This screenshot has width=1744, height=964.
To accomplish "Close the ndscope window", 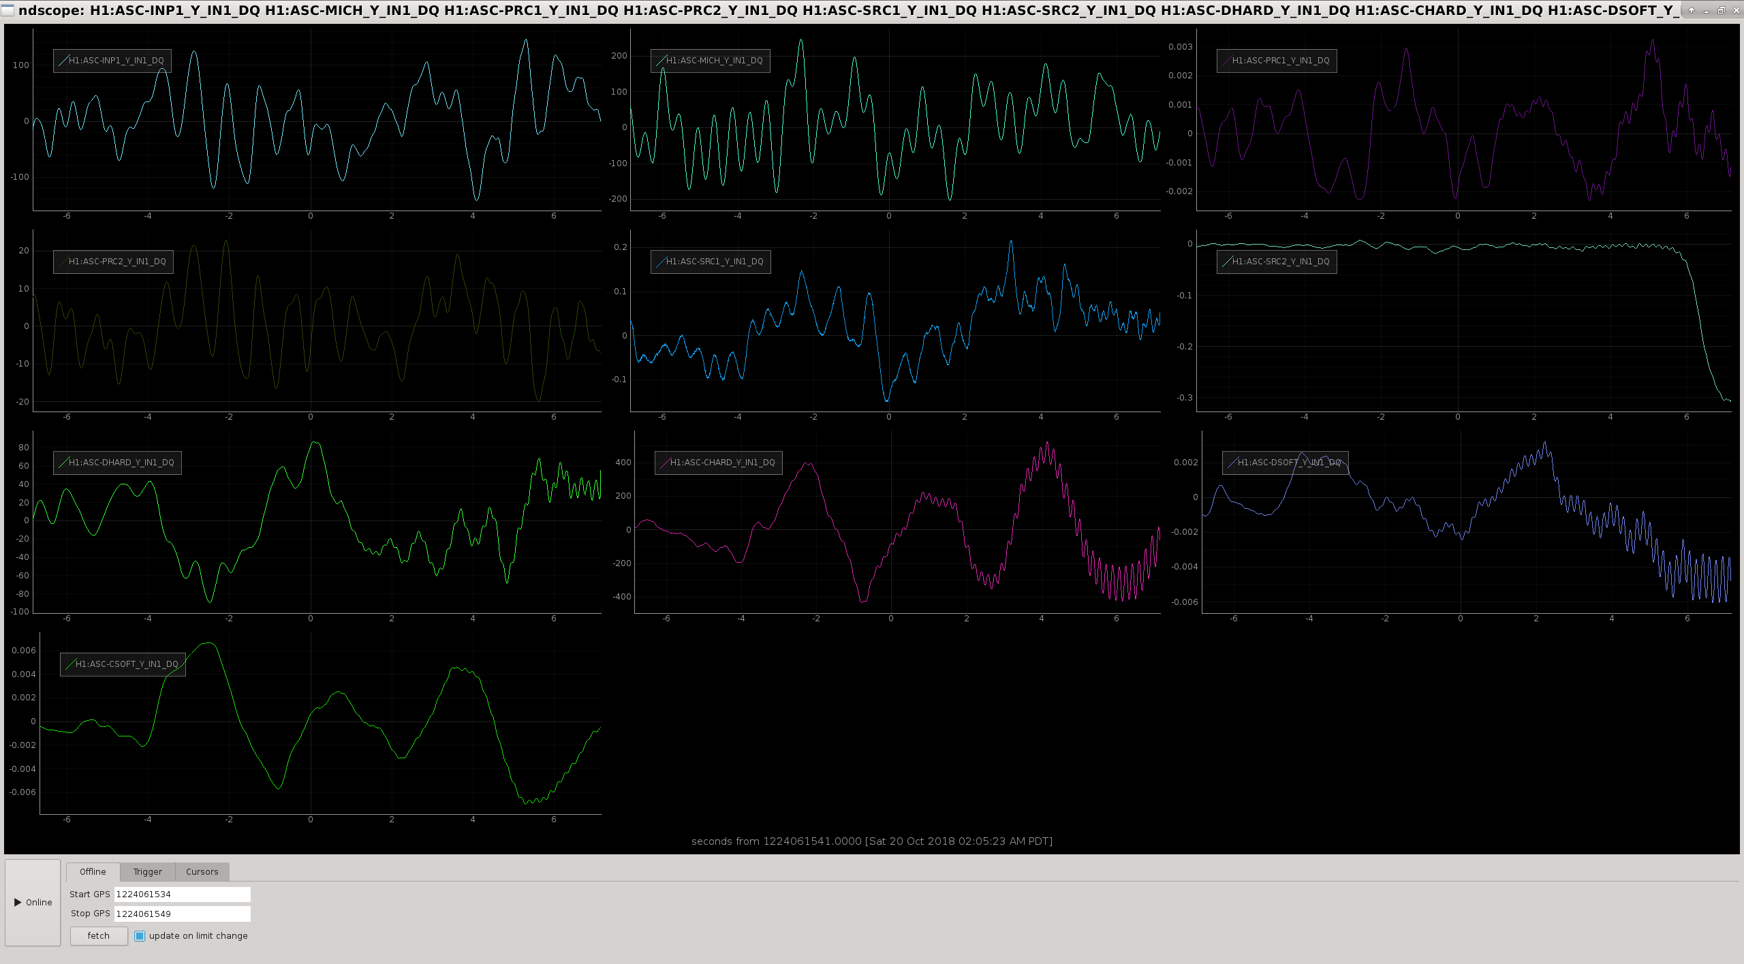I will click(1737, 11).
